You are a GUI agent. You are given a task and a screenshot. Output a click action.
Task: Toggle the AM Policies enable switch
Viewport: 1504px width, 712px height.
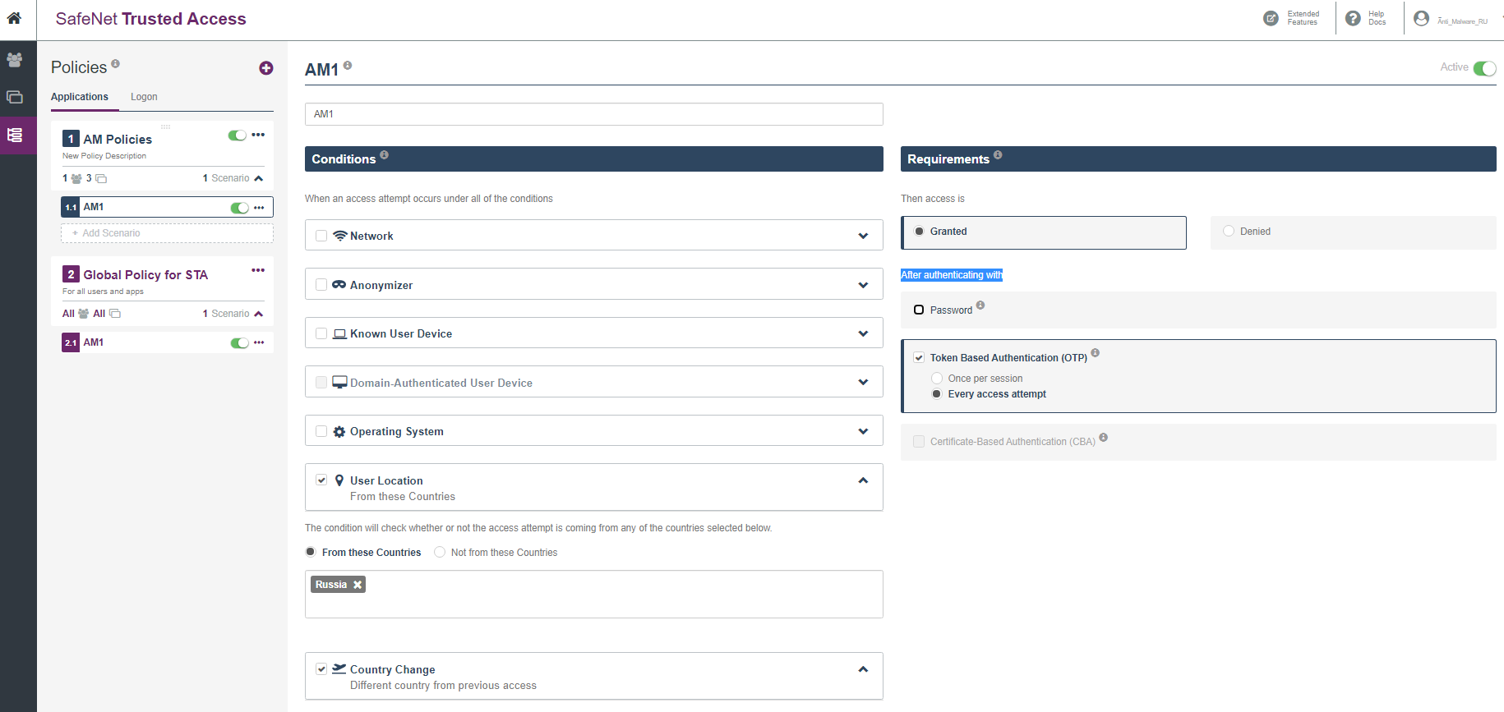click(238, 136)
